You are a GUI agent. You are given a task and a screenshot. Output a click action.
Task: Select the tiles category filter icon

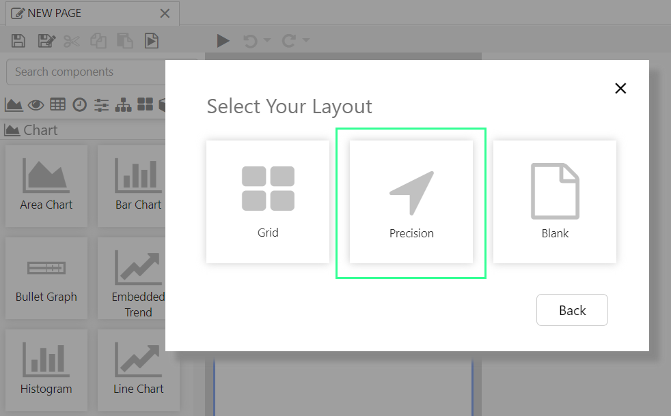click(146, 104)
